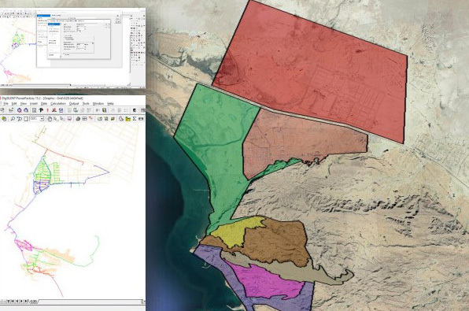Click the purple house-shaped toolbar icon

[26, 110]
